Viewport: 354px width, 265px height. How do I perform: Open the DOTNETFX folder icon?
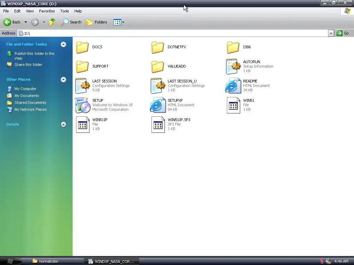(x=158, y=47)
